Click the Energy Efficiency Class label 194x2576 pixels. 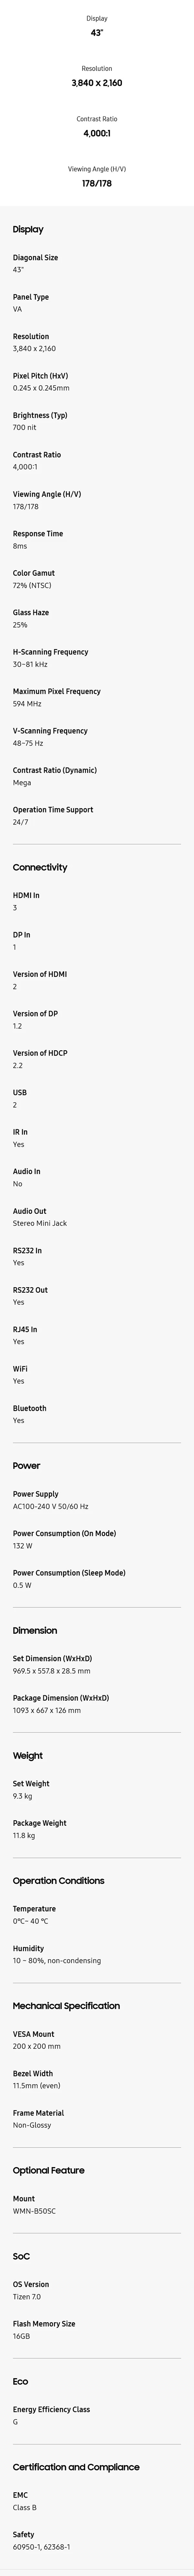point(51,2409)
